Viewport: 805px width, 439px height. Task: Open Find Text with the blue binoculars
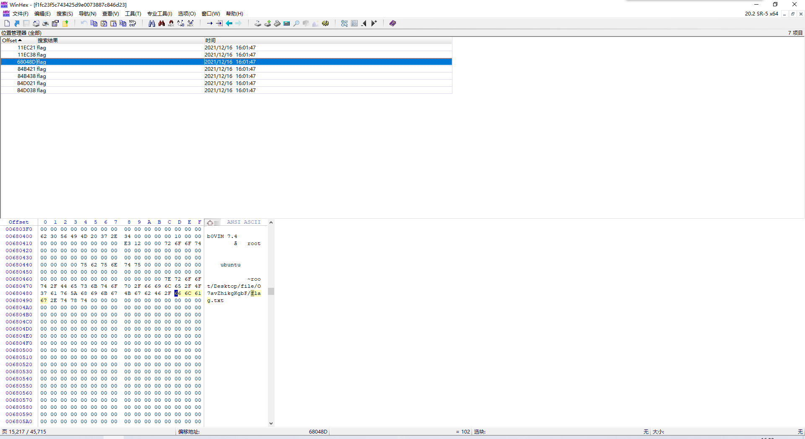pyautogui.click(x=152, y=23)
